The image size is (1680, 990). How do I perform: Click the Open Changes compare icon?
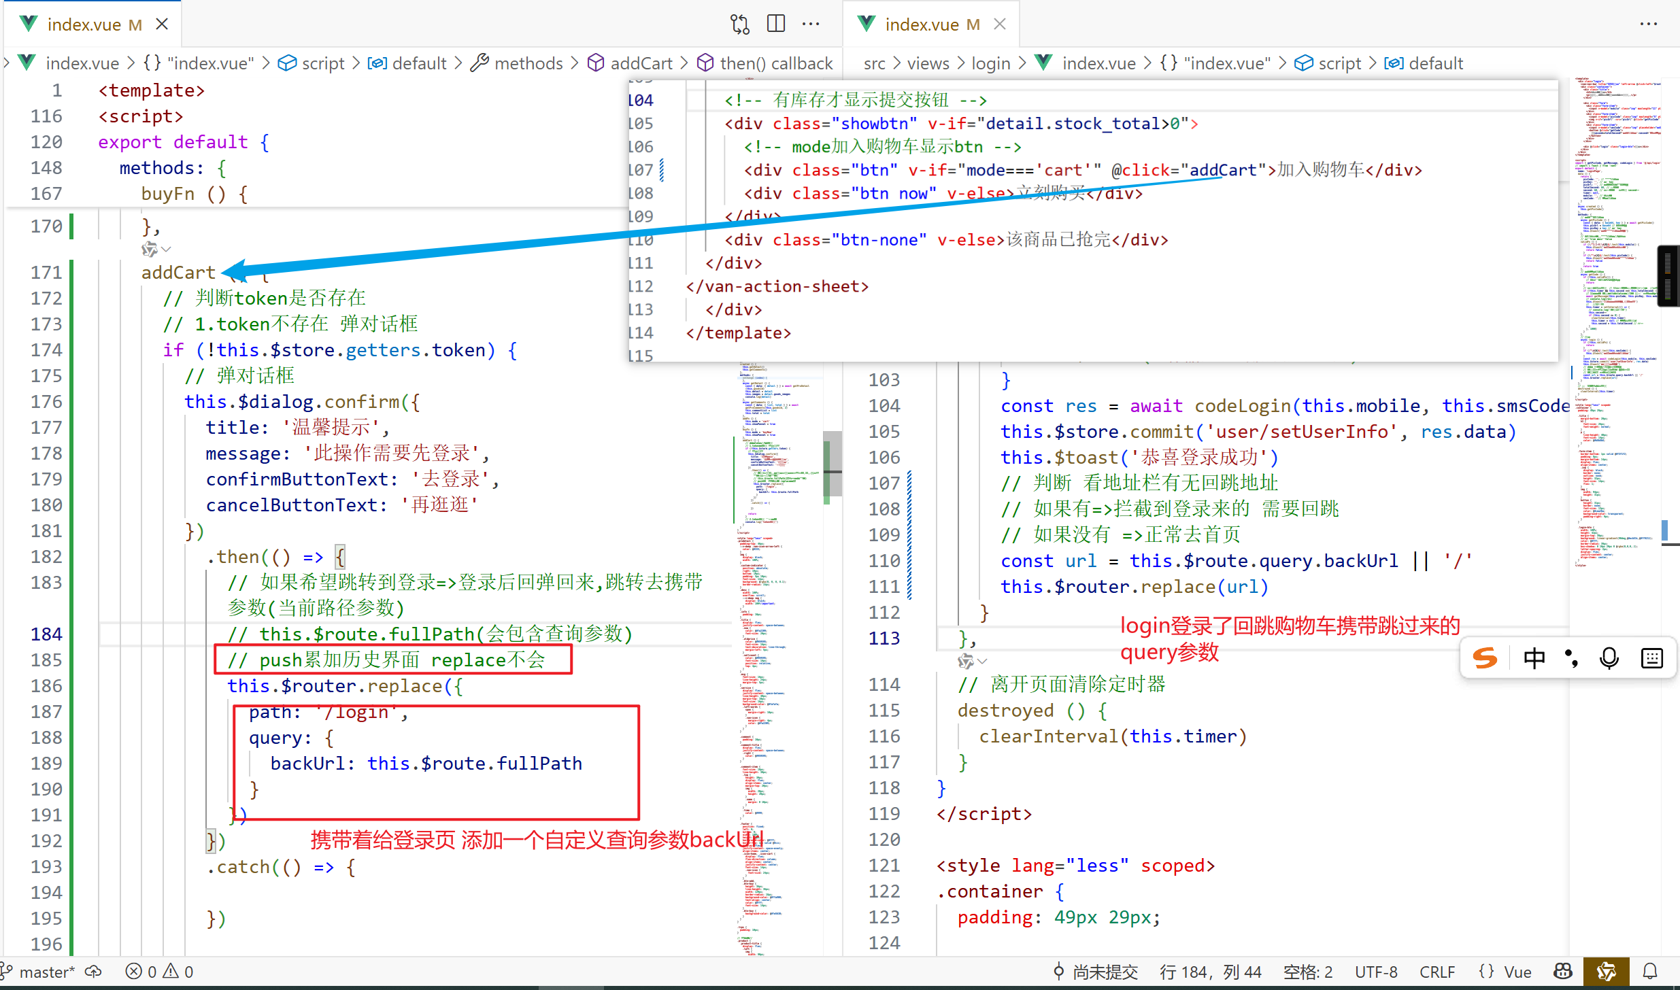click(739, 24)
